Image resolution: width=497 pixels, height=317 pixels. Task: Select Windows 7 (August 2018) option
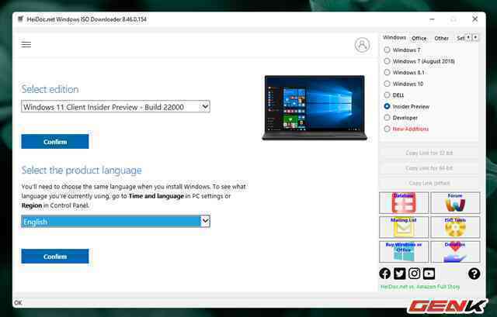coord(387,61)
